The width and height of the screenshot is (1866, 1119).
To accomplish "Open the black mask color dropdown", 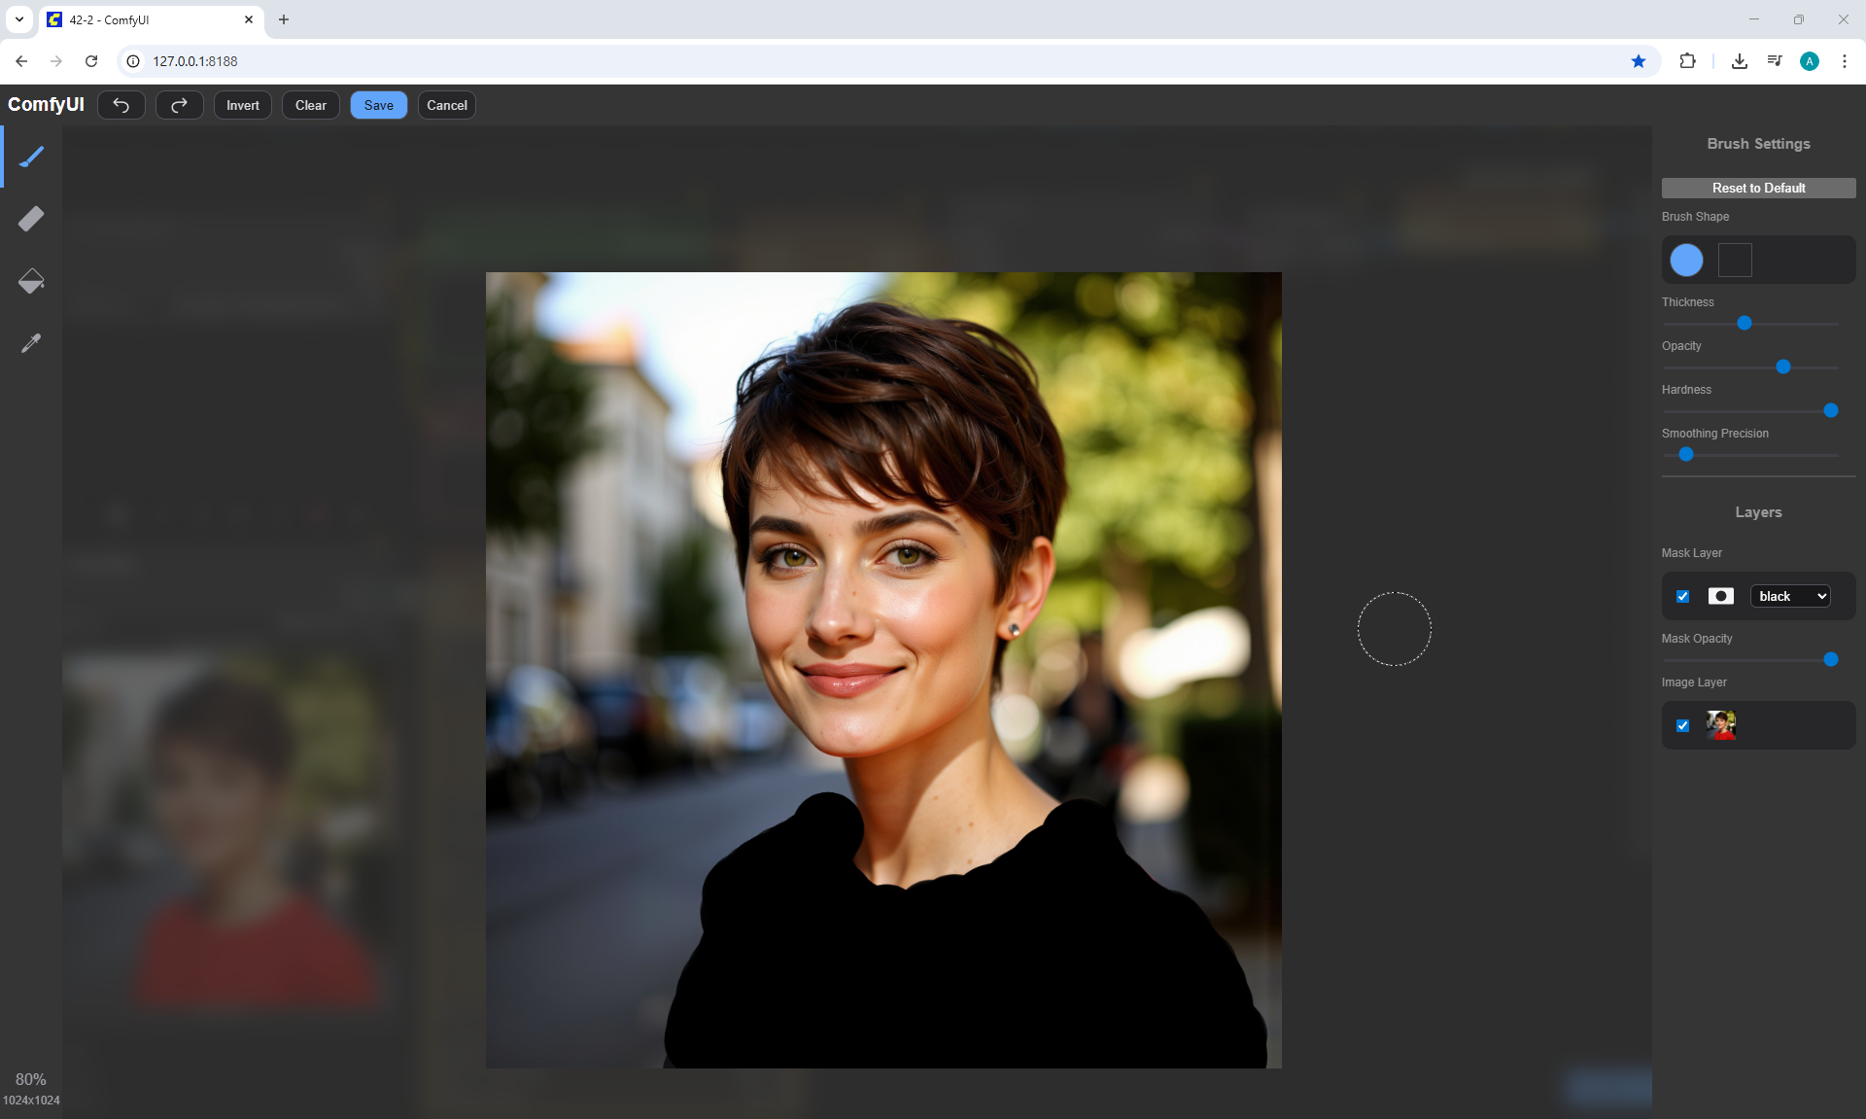I will pos(1791,596).
